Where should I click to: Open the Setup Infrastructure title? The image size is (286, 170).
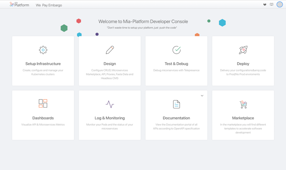point(43,64)
